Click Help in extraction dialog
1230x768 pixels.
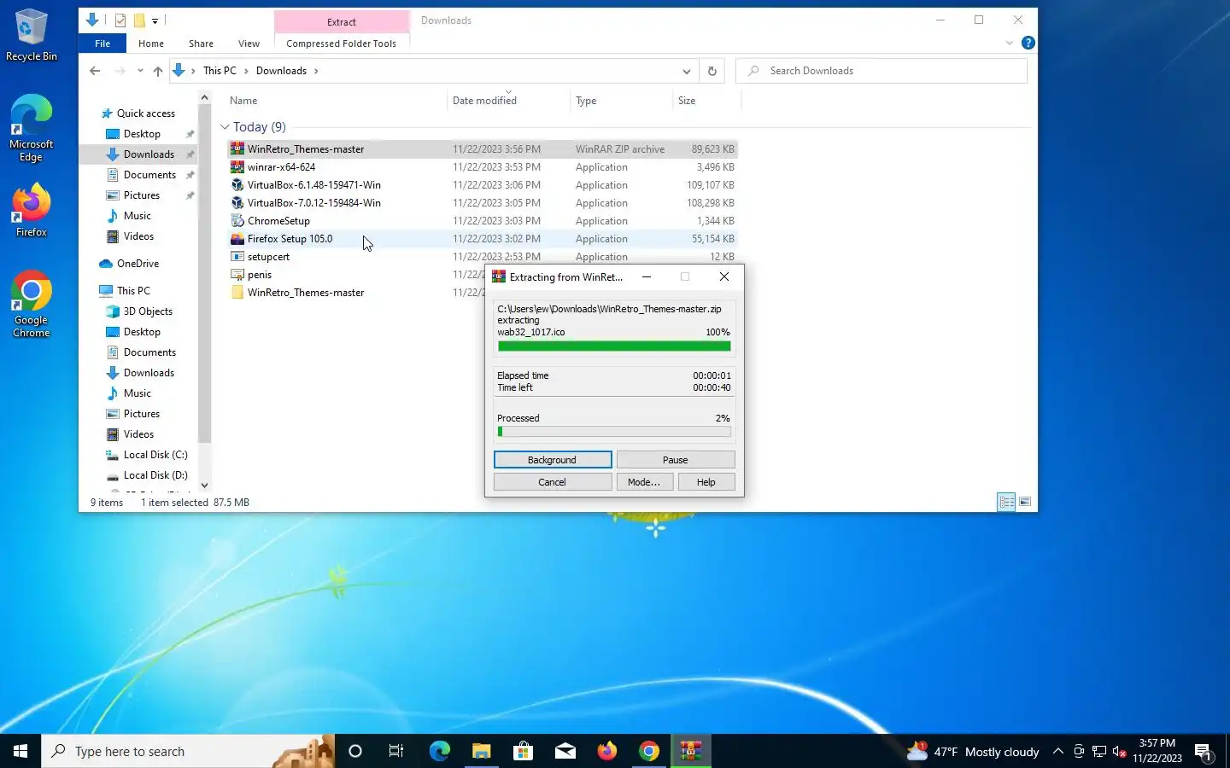[x=706, y=482]
